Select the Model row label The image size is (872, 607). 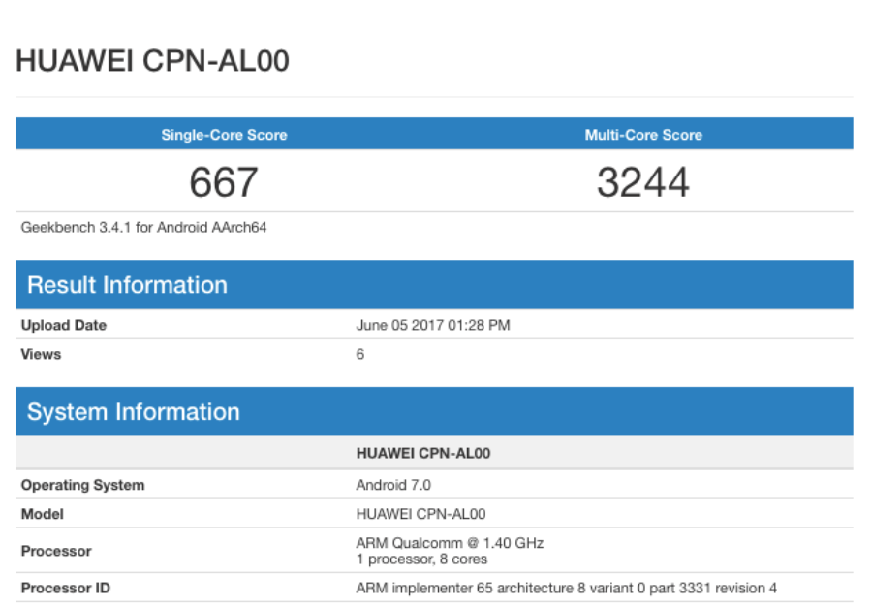coord(43,514)
